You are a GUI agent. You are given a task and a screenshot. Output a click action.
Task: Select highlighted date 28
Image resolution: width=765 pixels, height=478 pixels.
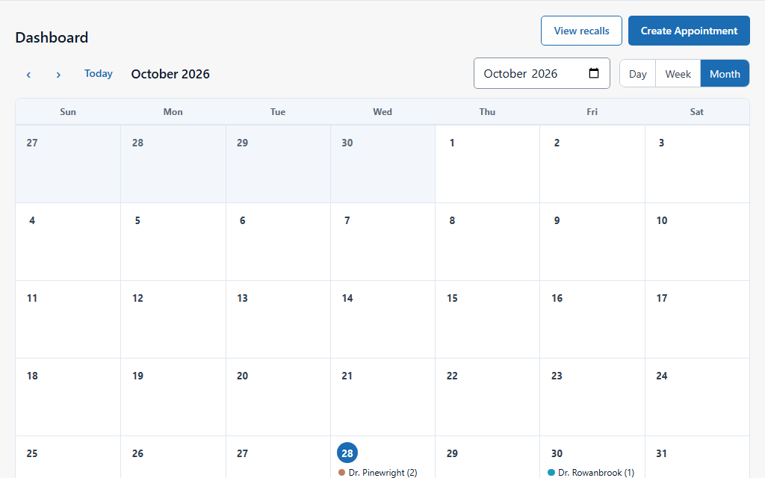click(x=347, y=453)
